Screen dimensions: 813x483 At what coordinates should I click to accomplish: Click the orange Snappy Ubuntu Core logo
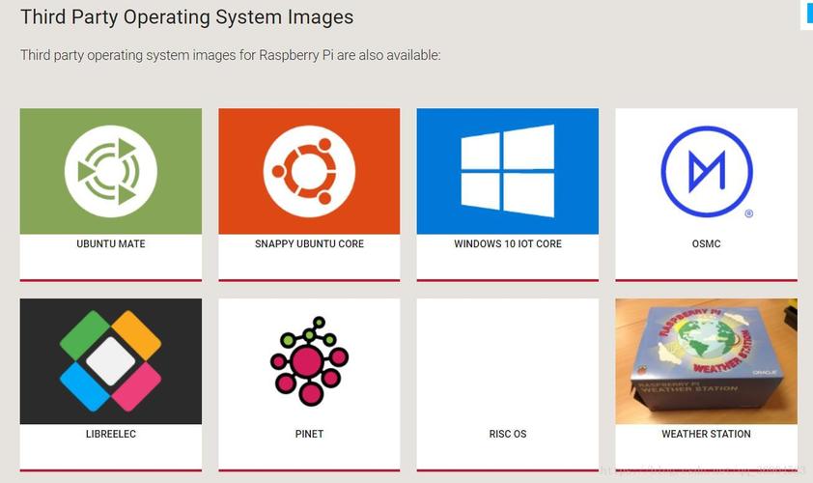click(309, 171)
